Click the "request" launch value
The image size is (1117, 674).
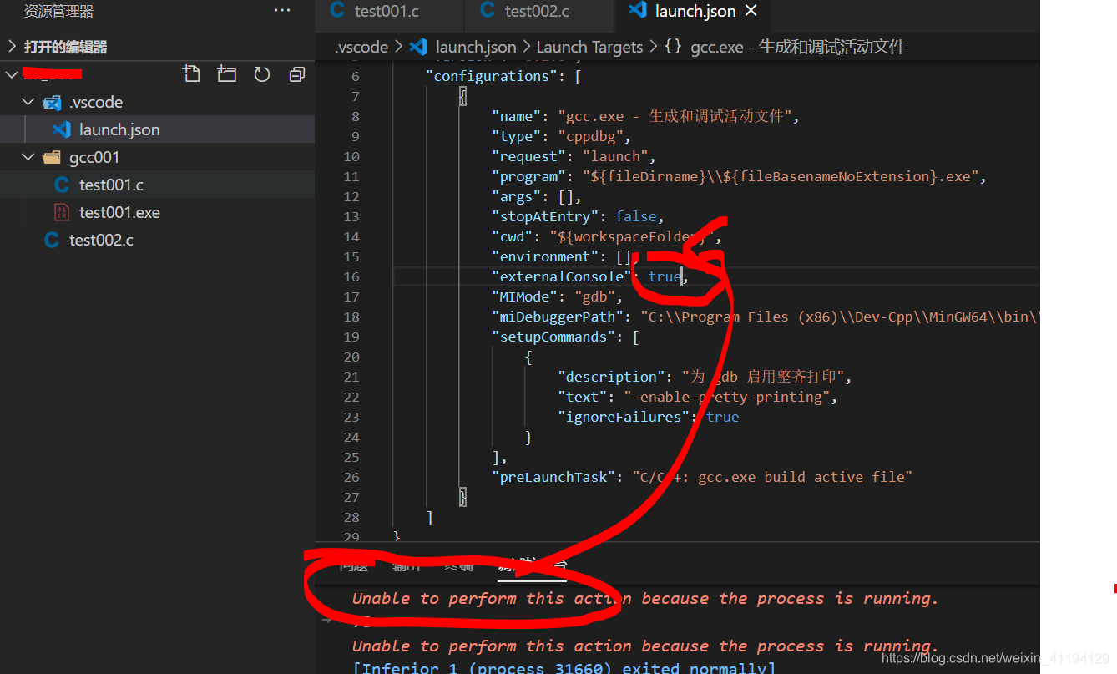coord(615,156)
